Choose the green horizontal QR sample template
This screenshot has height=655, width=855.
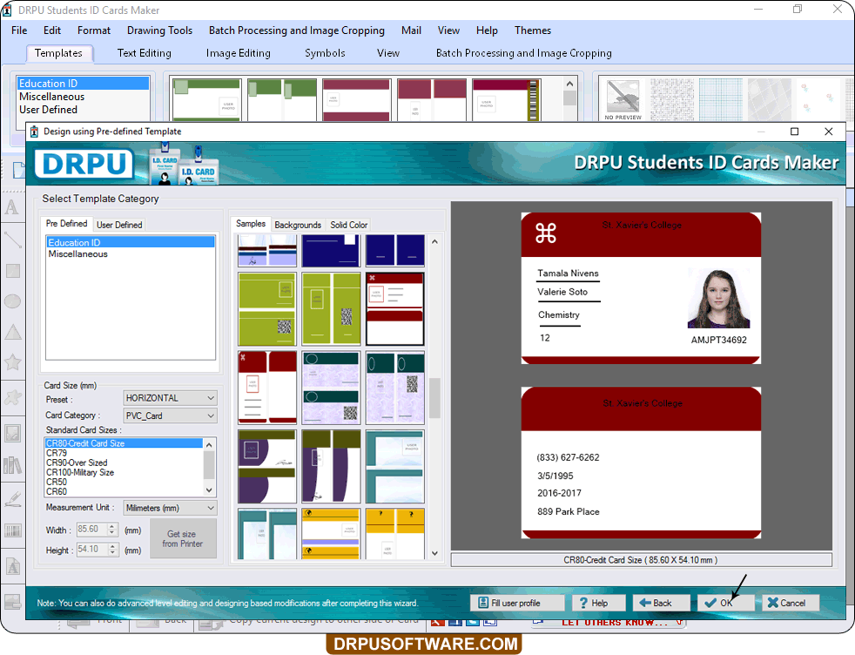267,309
